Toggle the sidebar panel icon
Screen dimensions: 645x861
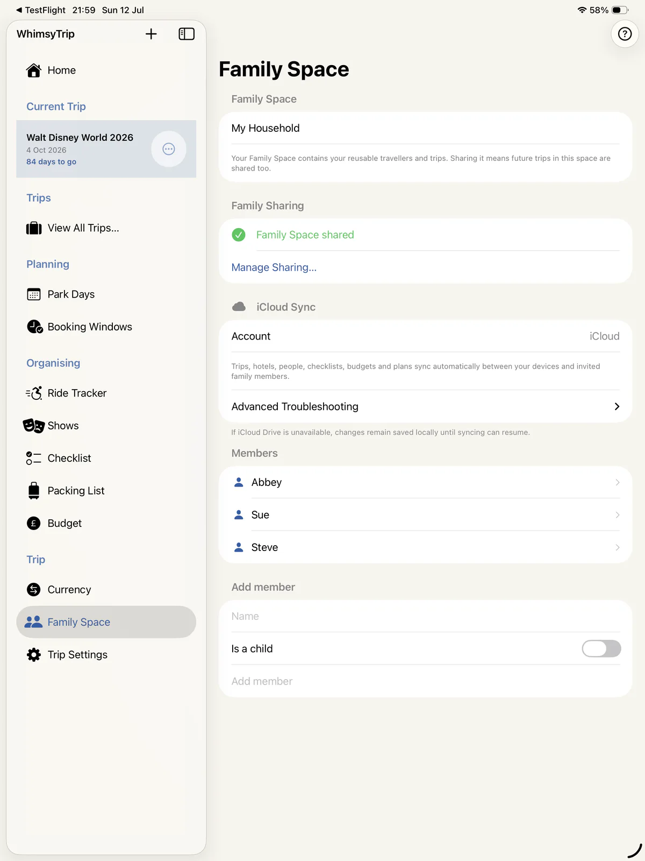(187, 34)
